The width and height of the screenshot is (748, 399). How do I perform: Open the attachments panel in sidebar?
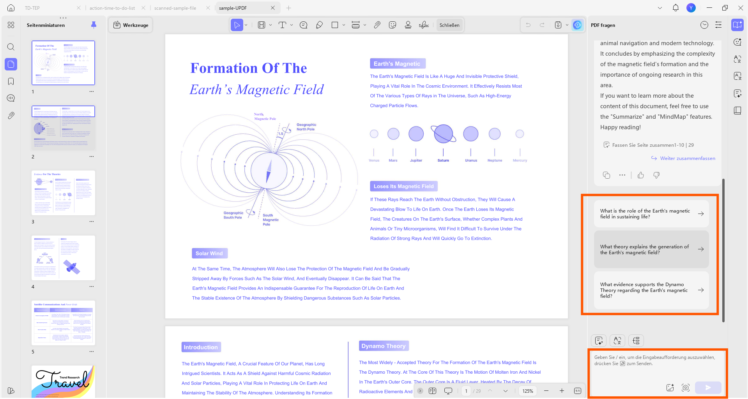click(11, 115)
